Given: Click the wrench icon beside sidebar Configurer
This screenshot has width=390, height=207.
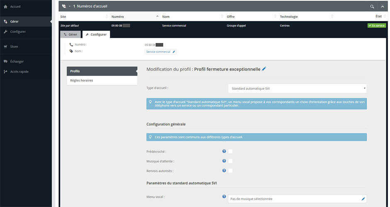Looking at the screenshot, I should tap(5, 32).
